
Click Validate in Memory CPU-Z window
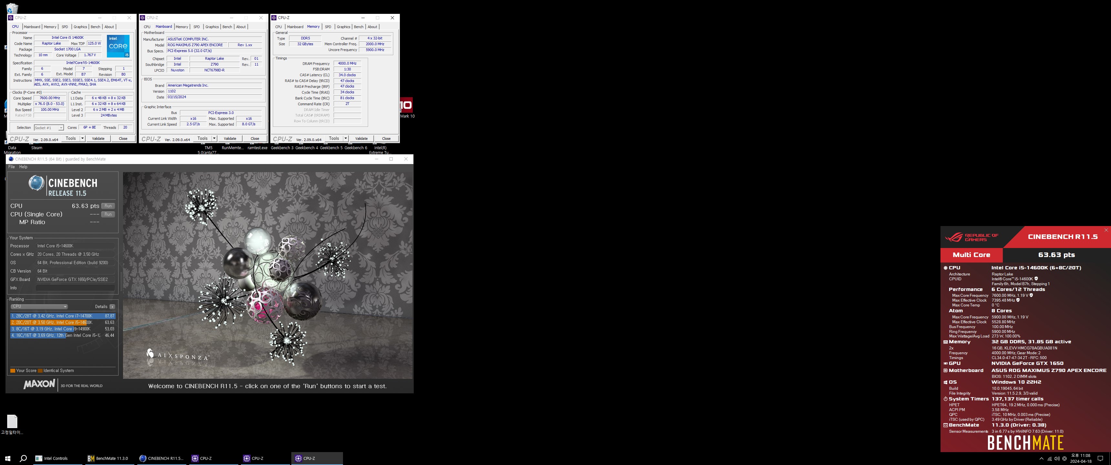(x=361, y=139)
